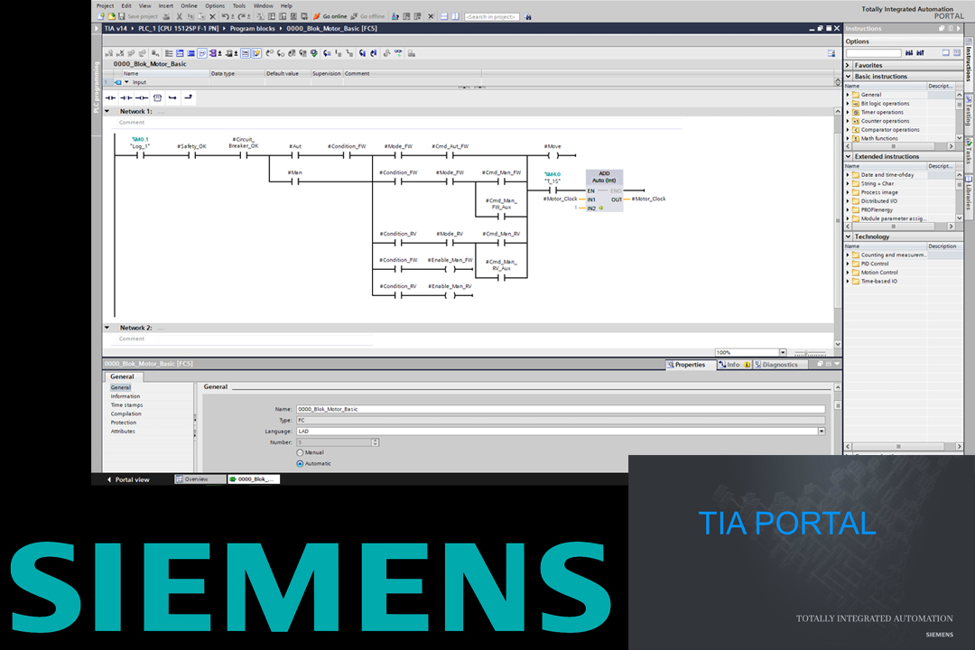Expand the Timer operations folder
The width and height of the screenshot is (975, 650).
click(848, 113)
